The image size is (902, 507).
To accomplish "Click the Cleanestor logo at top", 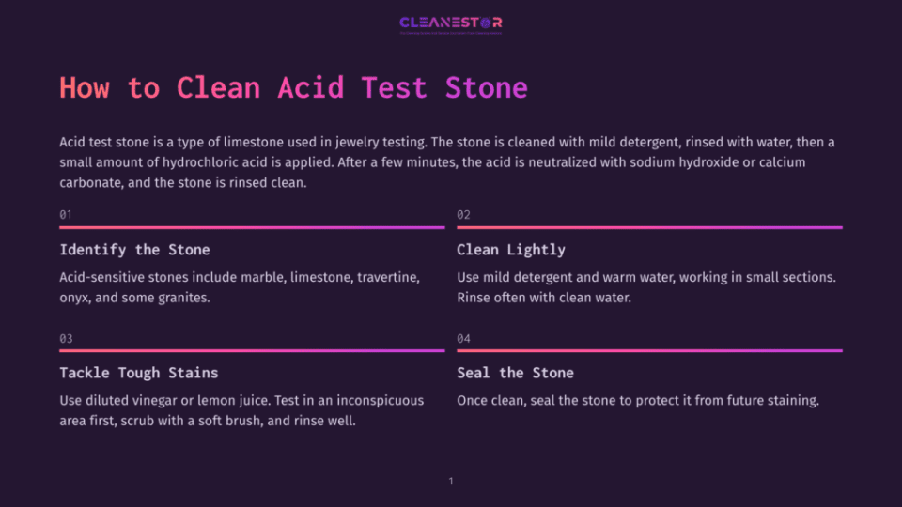I will click(451, 24).
